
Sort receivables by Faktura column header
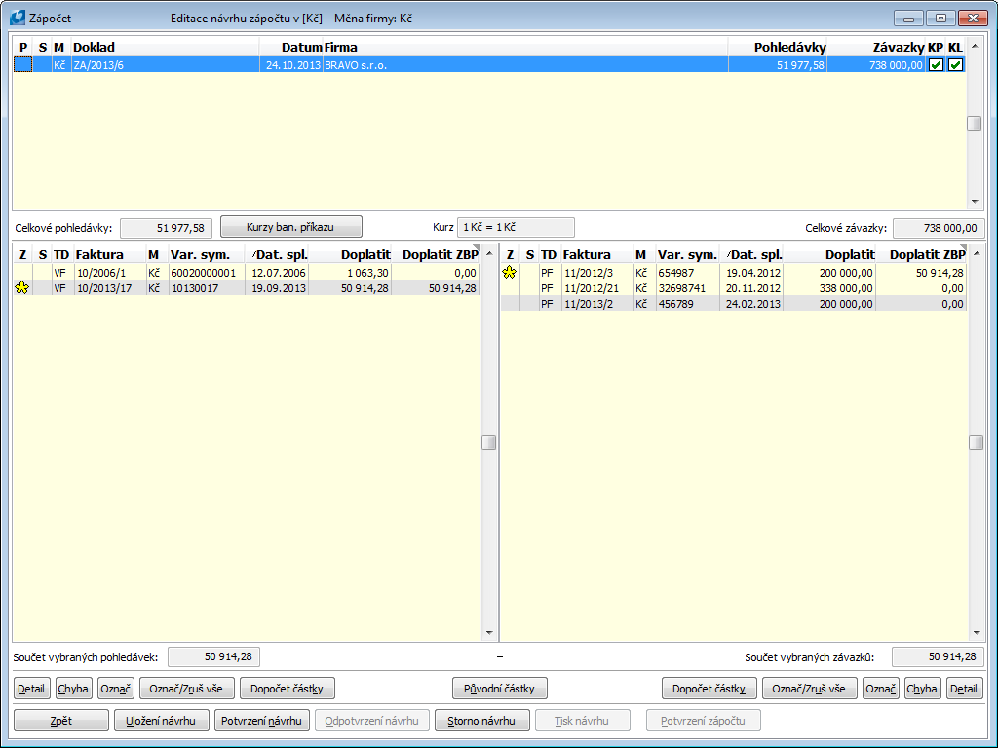tap(109, 254)
